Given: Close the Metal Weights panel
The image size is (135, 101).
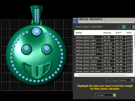Looking at the screenshot, I should 134,20.
